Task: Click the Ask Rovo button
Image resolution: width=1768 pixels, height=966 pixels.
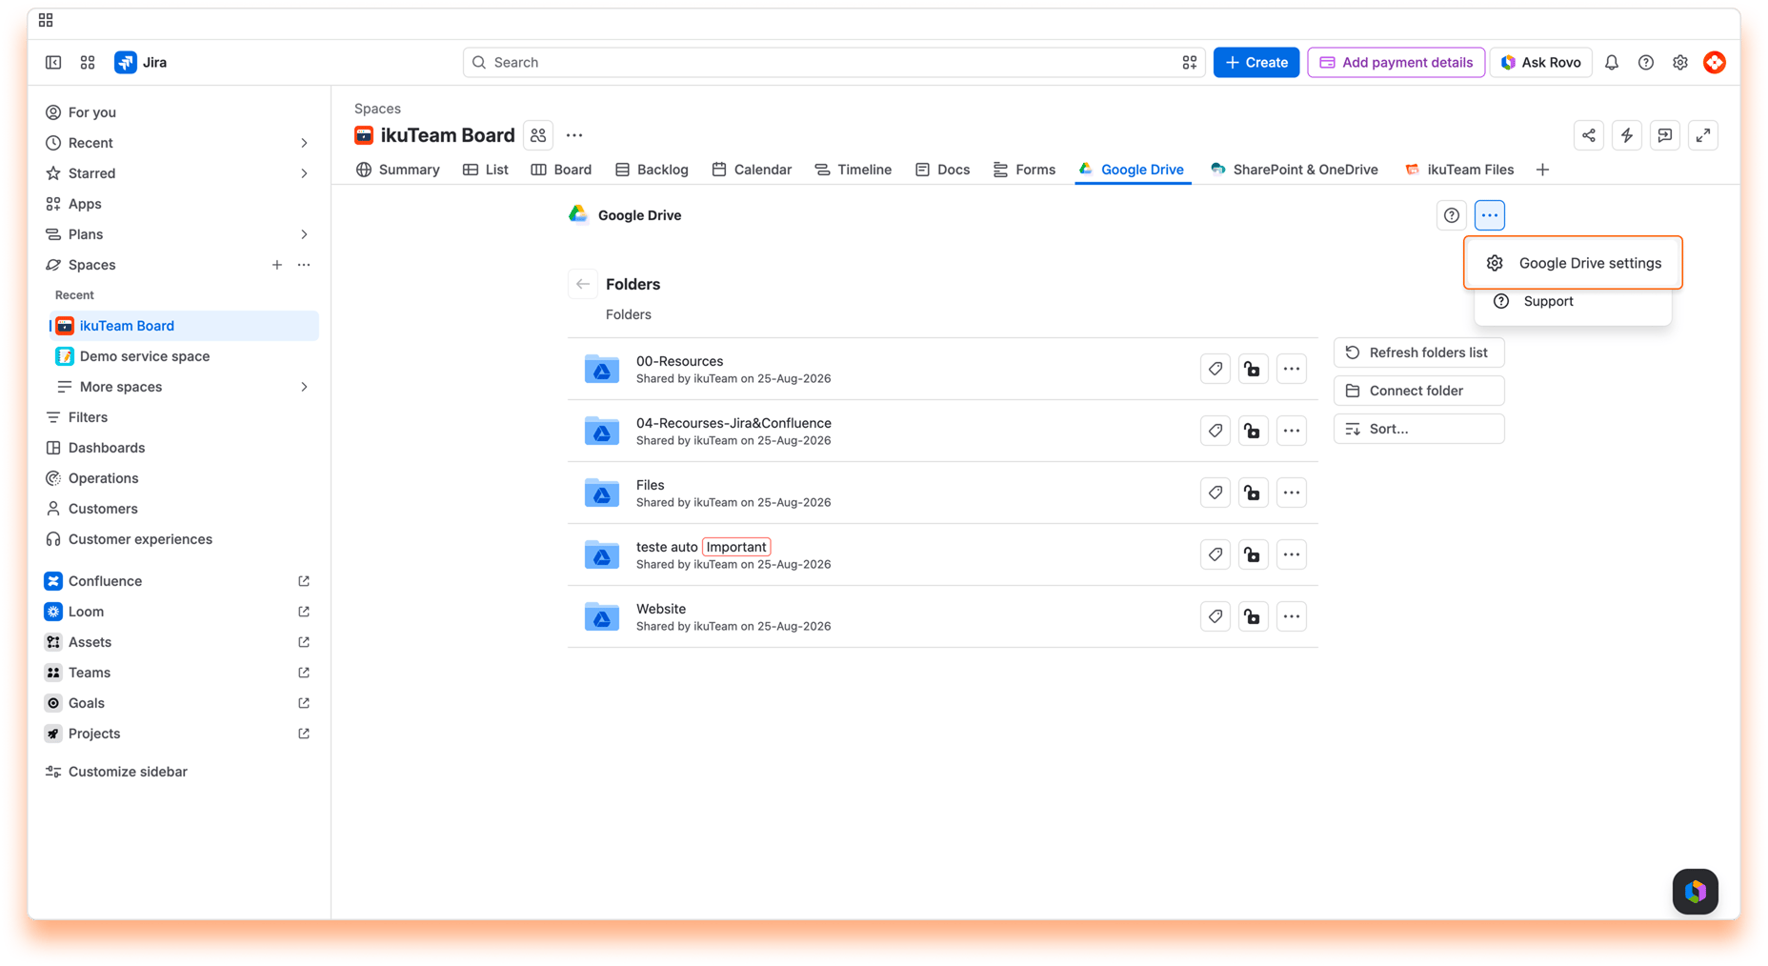Action: click(x=1540, y=62)
